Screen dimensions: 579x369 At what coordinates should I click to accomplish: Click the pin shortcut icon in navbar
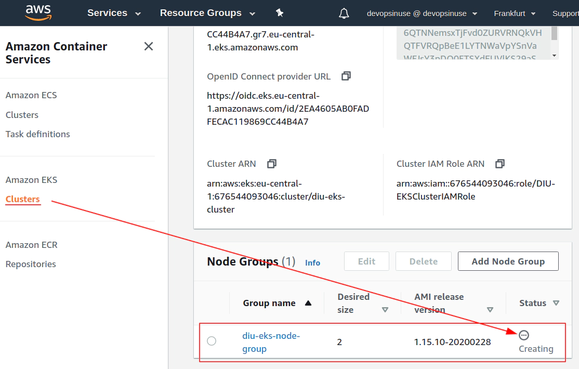pos(280,13)
